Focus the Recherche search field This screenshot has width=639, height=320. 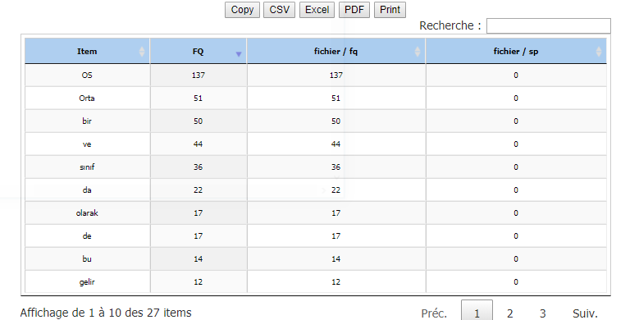(549, 25)
